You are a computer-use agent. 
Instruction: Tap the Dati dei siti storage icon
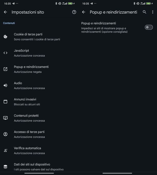tap(5, 167)
